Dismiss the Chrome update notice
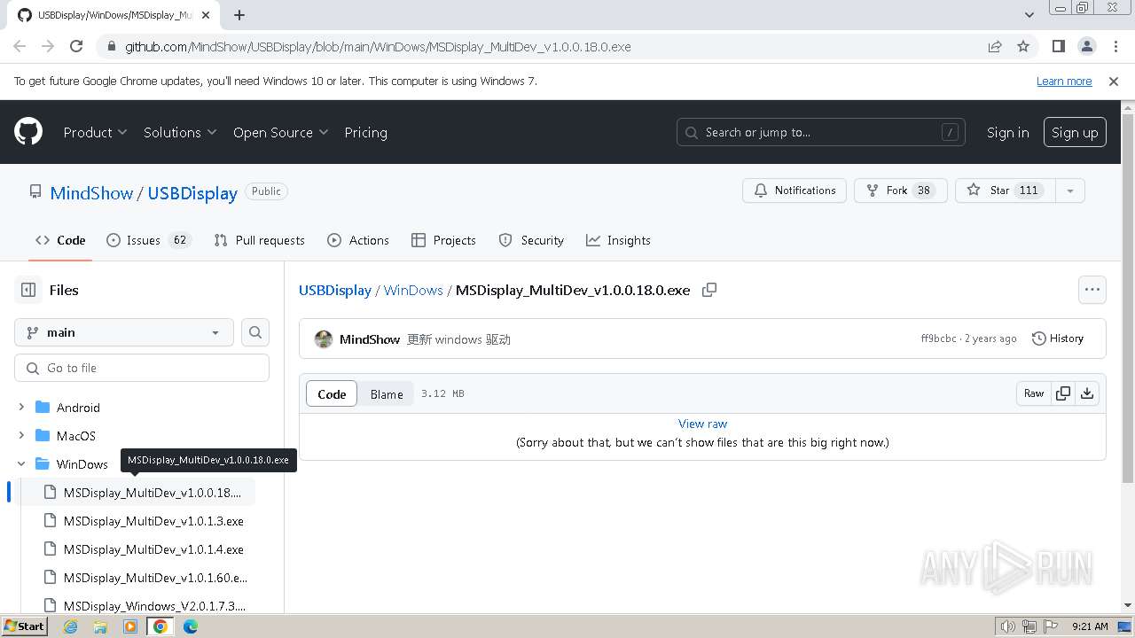Viewport: 1135px width, 638px height. click(x=1114, y=81)
